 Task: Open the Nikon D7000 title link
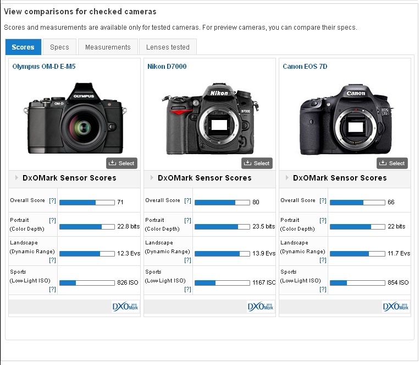(167, 66)
